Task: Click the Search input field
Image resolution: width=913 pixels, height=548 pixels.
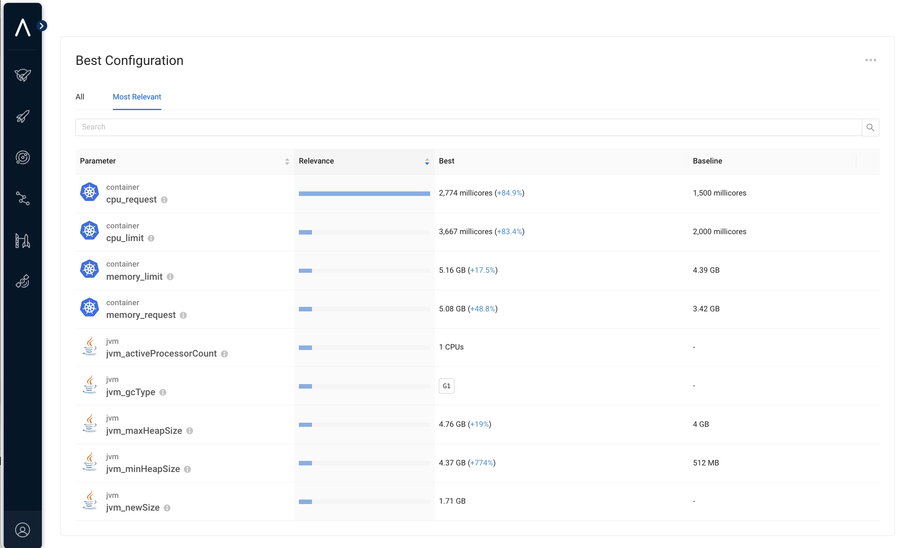Action: (x=468, y=127)
